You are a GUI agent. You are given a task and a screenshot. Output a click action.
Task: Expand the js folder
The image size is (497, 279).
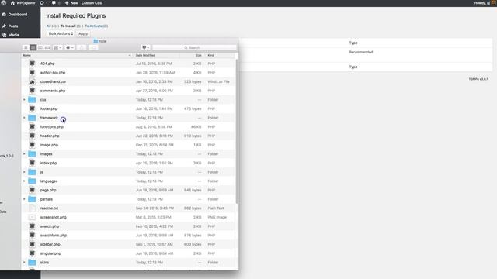24,172
